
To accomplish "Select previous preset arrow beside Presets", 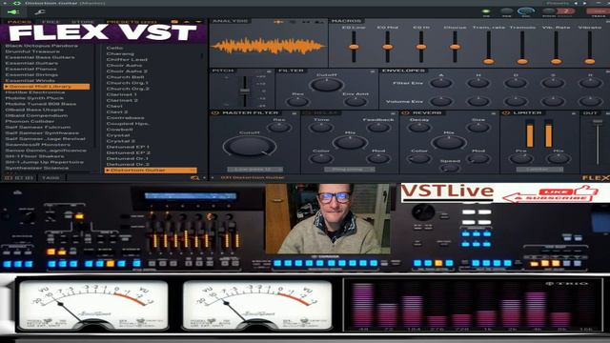I will [x=576, y=3].
